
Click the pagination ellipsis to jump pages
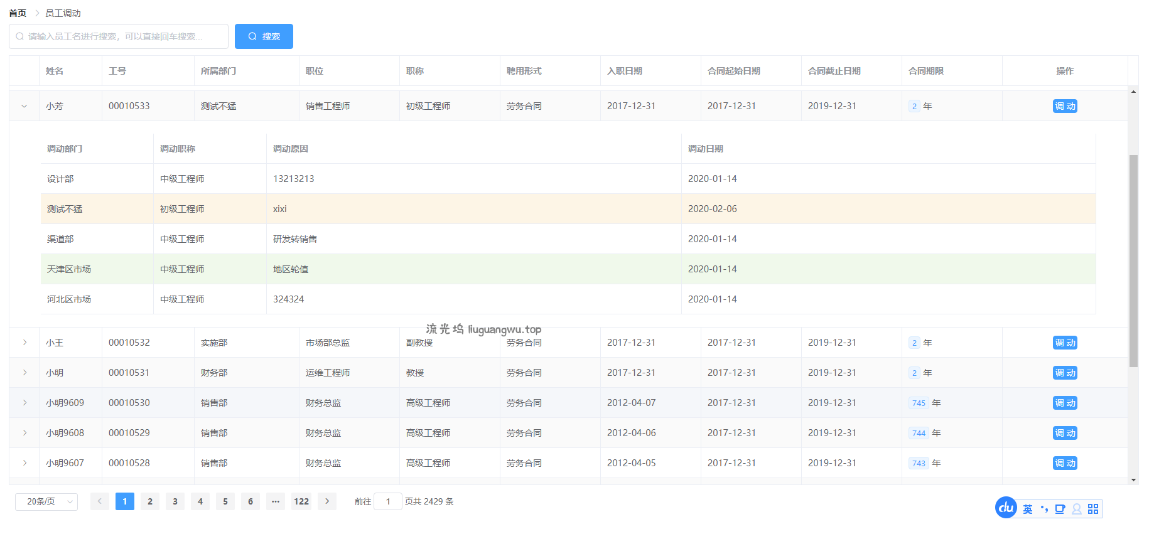click(x=275, y=501)
